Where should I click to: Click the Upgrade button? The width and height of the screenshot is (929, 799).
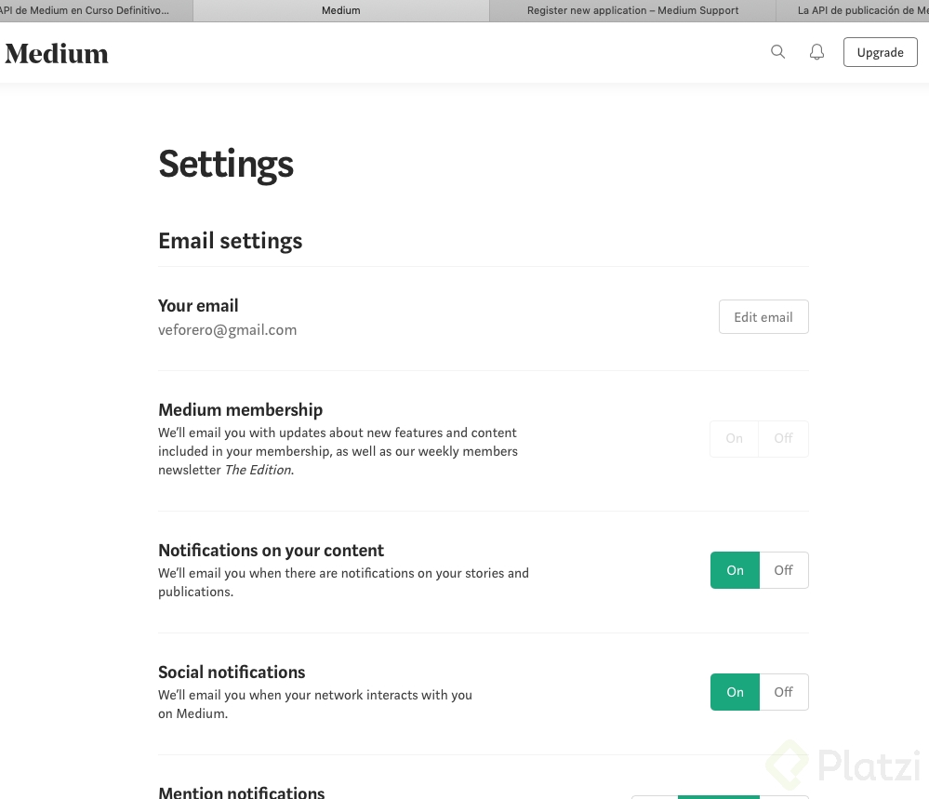coord(881,52)
